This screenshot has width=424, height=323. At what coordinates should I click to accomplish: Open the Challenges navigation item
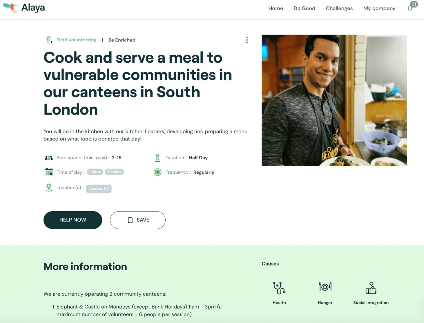click(339, 8)
